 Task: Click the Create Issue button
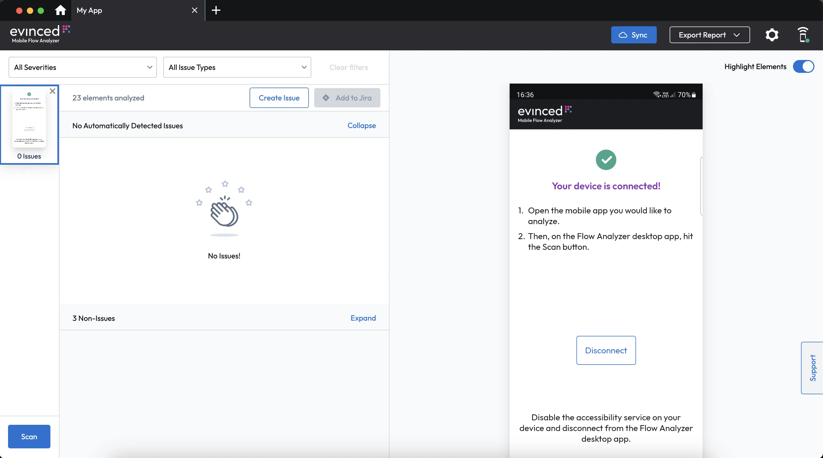(279, 98)
